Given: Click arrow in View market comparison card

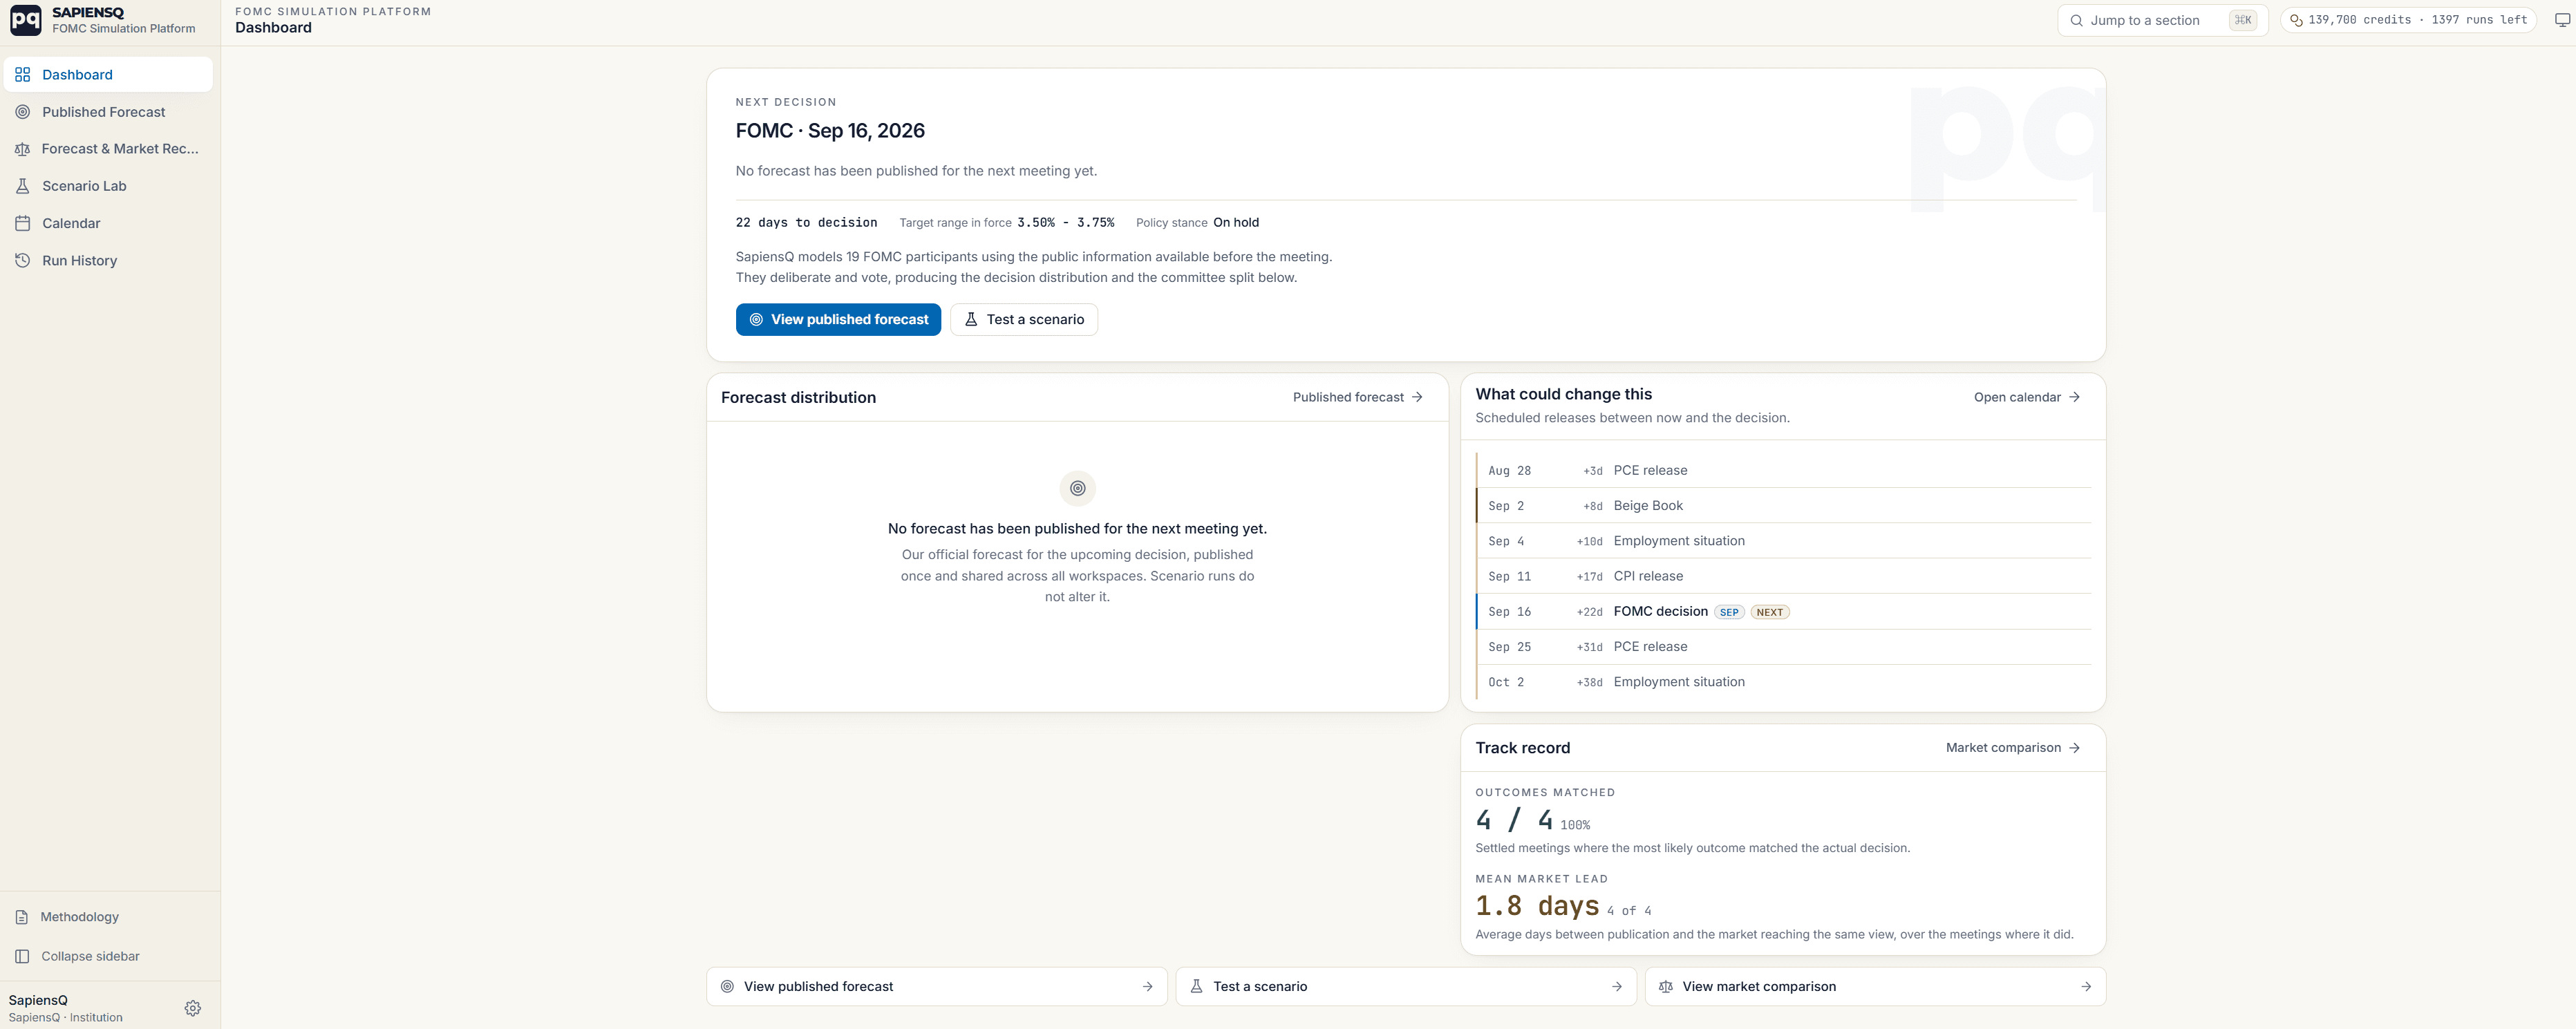Looking at the screenshot, I should click(2086, 986).
